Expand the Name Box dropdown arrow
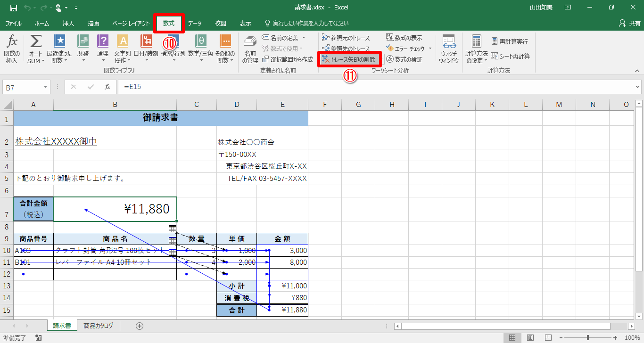Image resolution: width=644 pixels, height=343 pixels. click(x=46, y=87)
